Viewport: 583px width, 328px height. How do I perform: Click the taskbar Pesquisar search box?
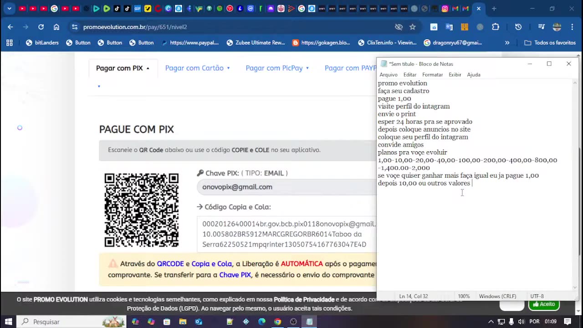[x=72, y=322]
